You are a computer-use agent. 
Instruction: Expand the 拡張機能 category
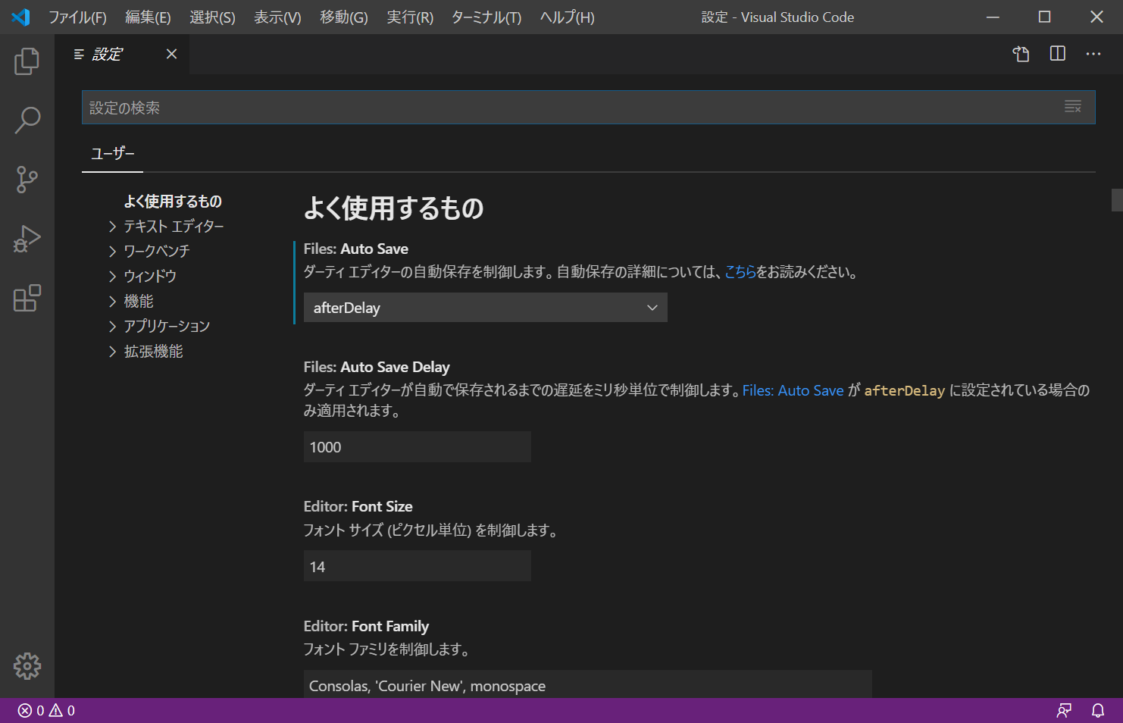click(153, 351)
